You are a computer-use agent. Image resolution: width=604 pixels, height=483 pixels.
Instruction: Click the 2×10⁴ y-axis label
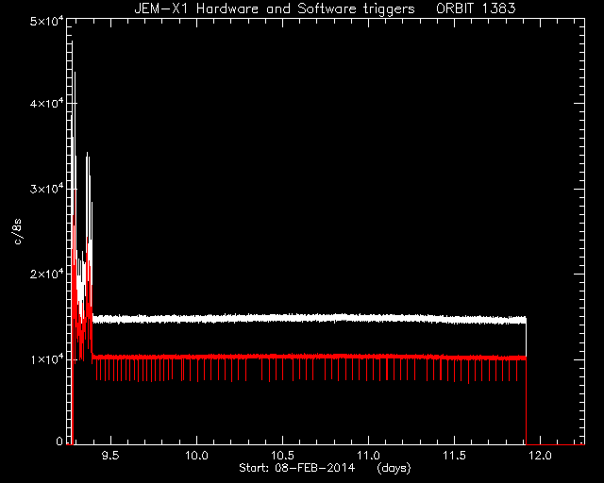pyautogui.click(x=47, y=275)
